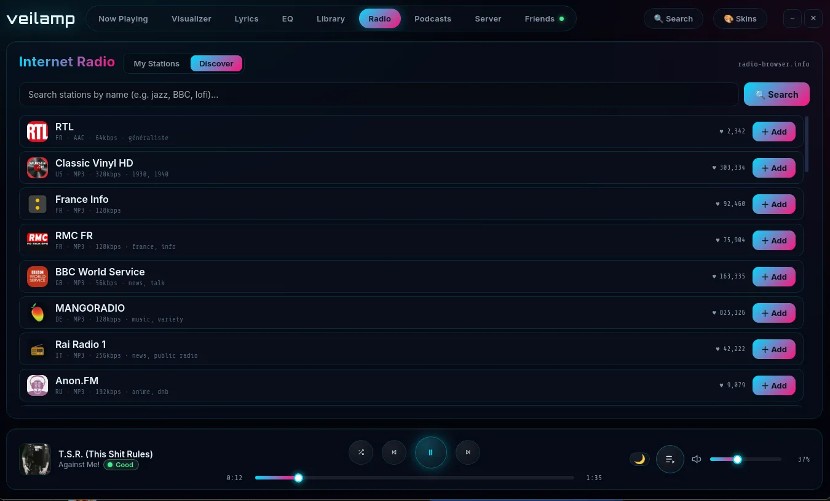The image size is (830, 501).
Task: Open the Now Playing tab
Action: pyautogui.click(x=123, y=18)
